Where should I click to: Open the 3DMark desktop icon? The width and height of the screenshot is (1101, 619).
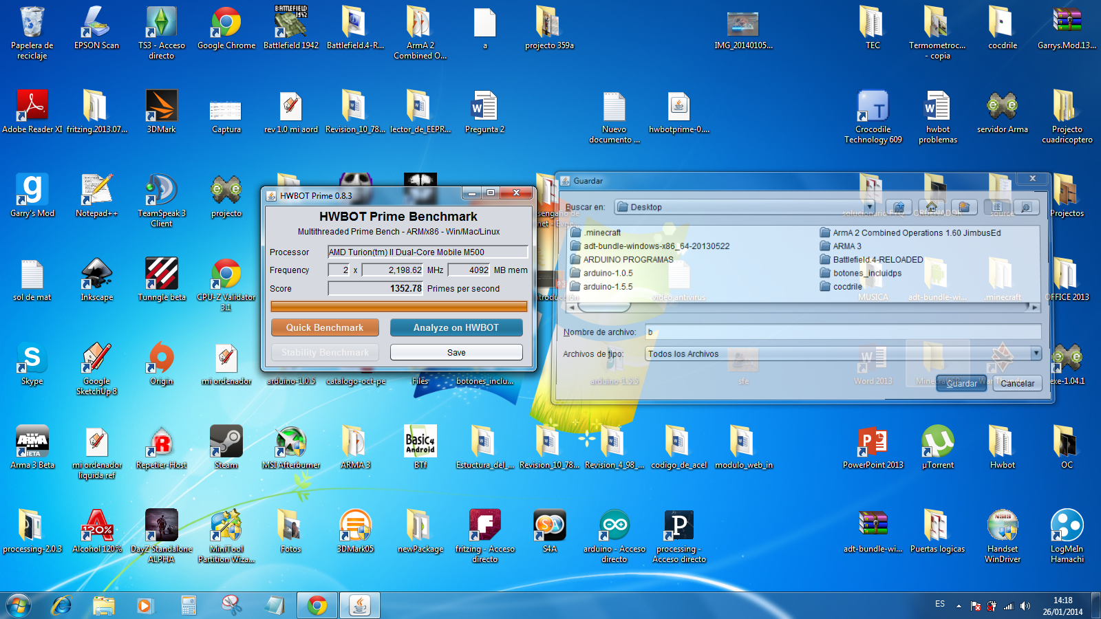[x=162, y=112]
